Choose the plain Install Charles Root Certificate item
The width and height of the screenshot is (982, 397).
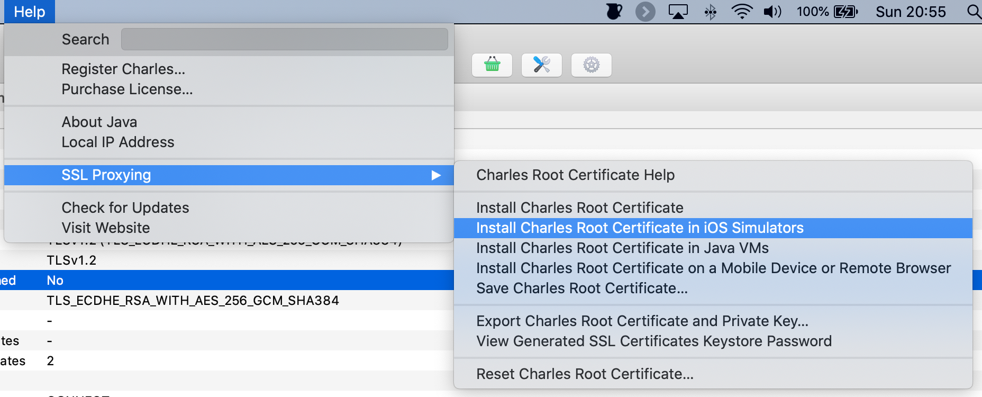click(713, 208)
